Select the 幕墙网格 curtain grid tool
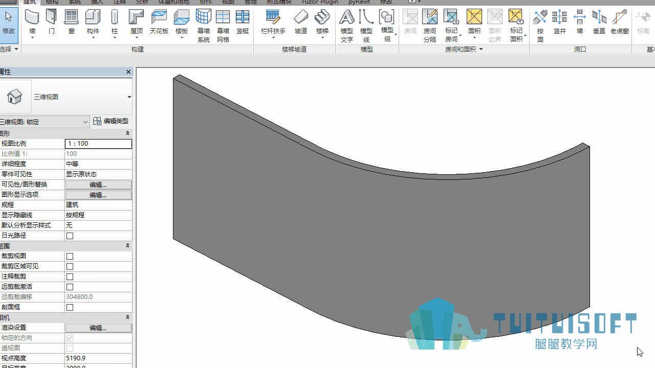655x368 pixels. coord(223,26)
